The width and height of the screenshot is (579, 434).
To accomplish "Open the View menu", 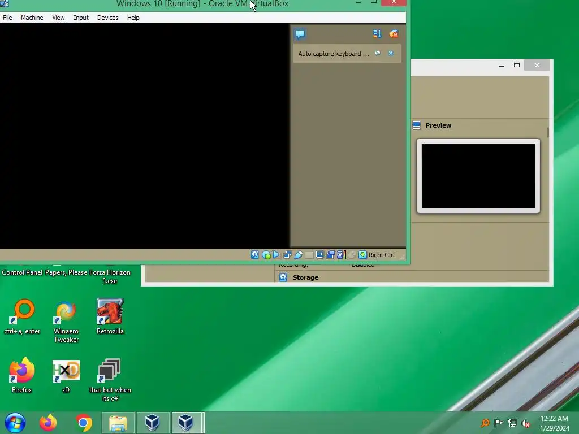I will point(58,18).
